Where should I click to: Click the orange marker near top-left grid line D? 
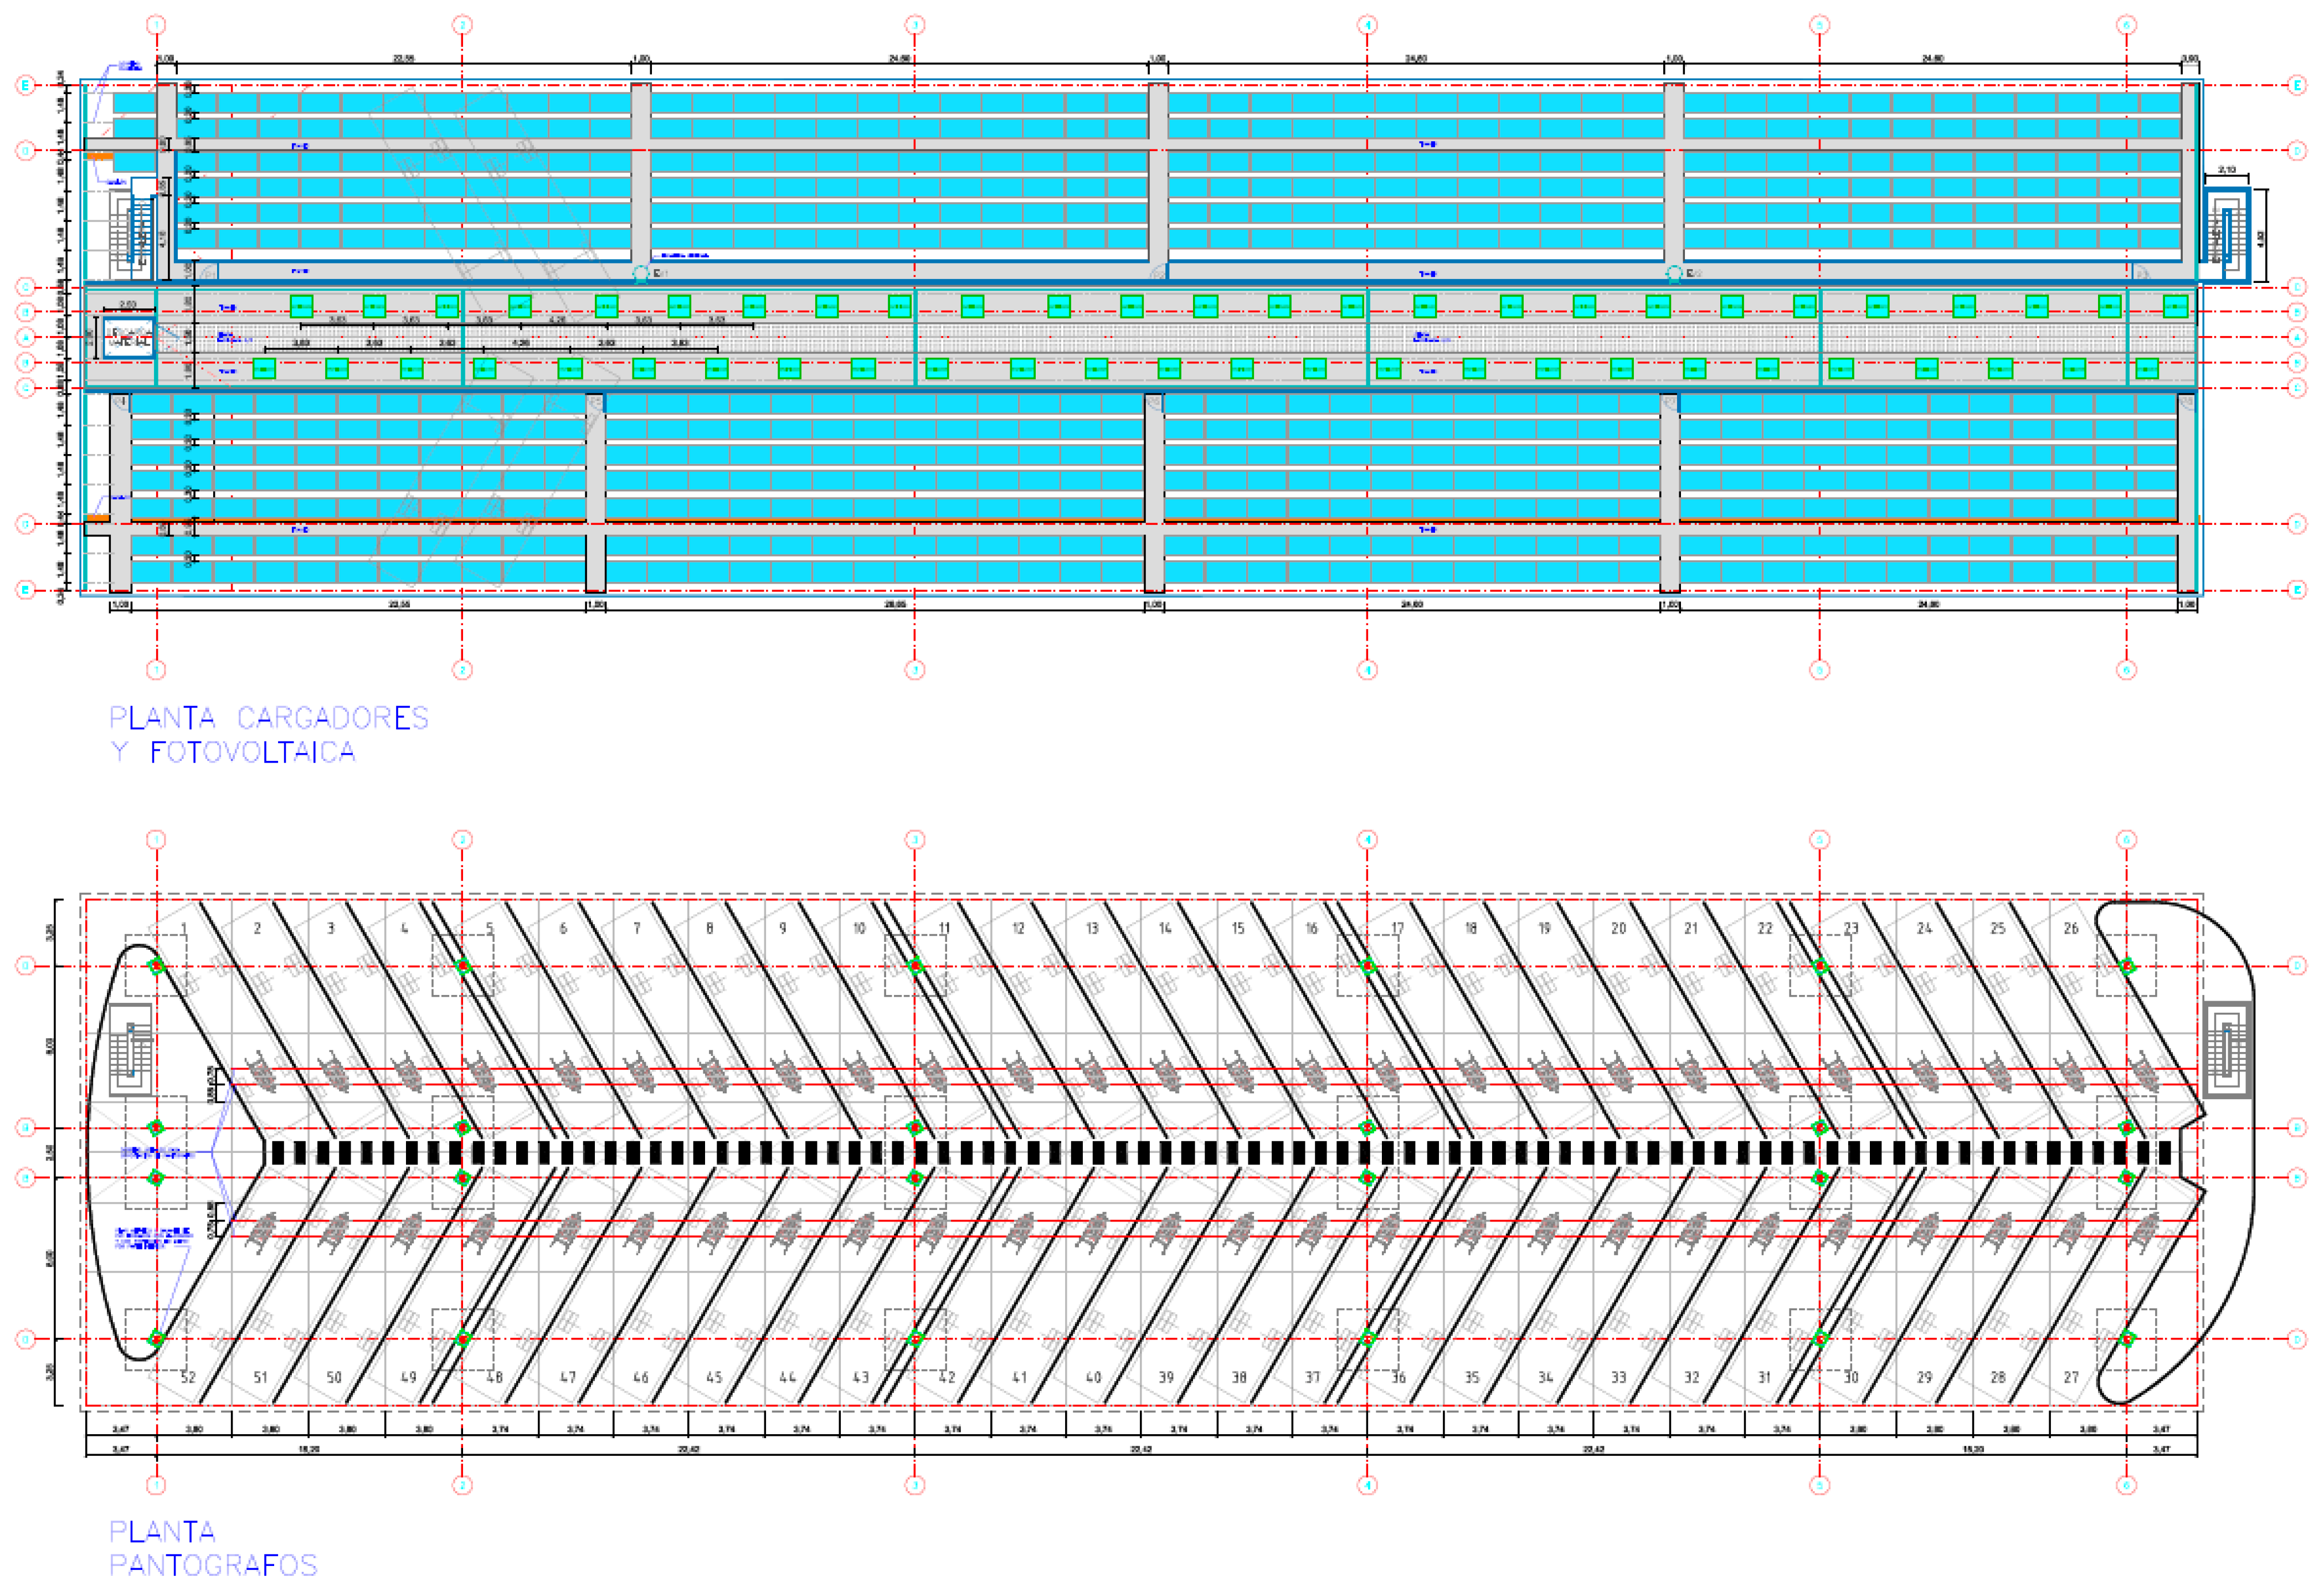[x=99, y=157]
